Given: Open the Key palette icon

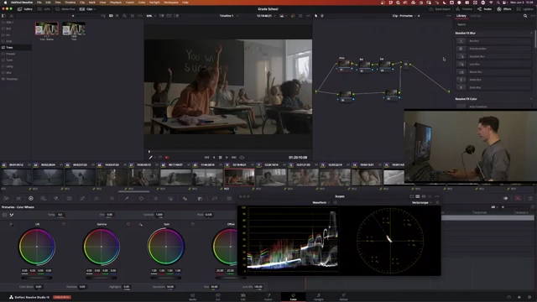Looking at the screenshot, I should (200, 198).
